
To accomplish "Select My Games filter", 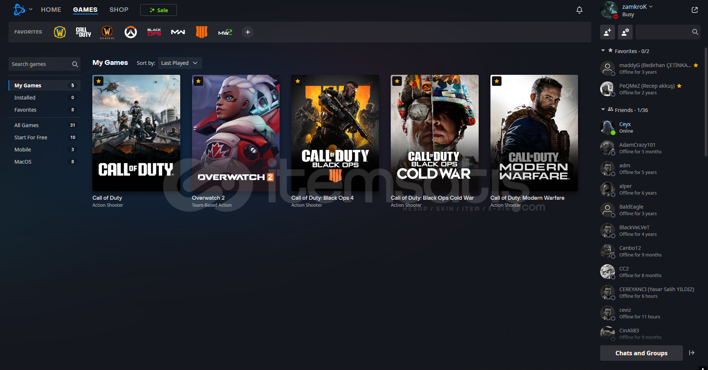I will [x=44, y=85].
